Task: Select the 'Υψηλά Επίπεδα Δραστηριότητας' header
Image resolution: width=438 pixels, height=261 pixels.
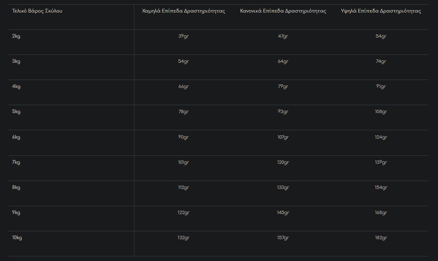Action: click(x=381, y=11)
